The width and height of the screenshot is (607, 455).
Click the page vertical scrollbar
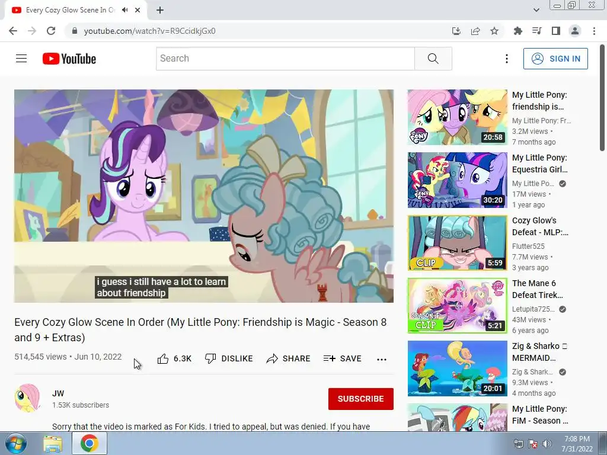coord(602,98)
